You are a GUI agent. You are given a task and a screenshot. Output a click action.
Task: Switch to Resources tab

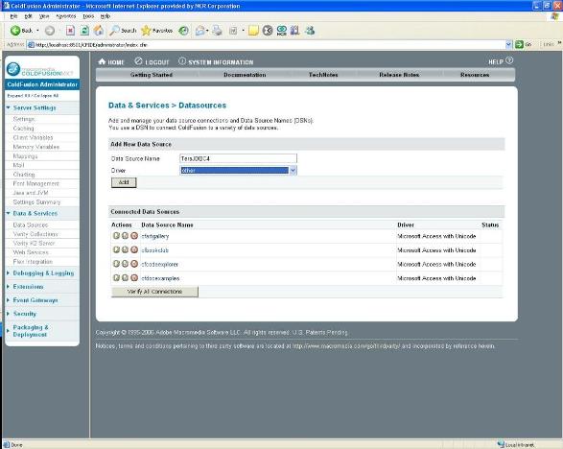tap(475, 75)
